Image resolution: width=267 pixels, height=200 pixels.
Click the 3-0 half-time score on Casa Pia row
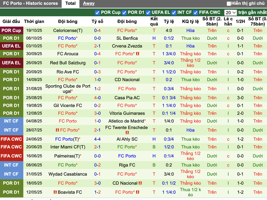(x=240, y=98)
